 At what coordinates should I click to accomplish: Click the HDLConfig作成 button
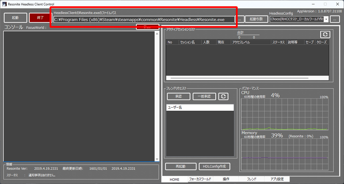[214, 166]
